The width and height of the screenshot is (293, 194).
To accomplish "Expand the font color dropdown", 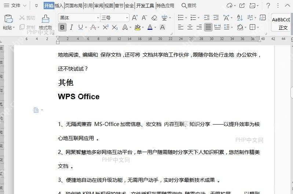I will tap(155, 28).
